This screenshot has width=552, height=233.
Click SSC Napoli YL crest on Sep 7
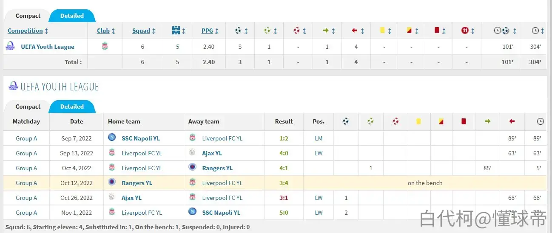coord(112,138)
